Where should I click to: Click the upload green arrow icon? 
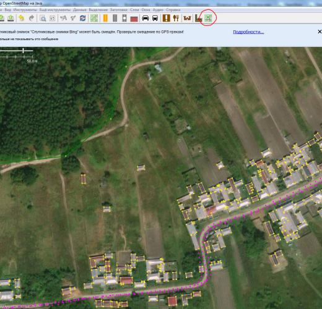[x=11, y=18]
